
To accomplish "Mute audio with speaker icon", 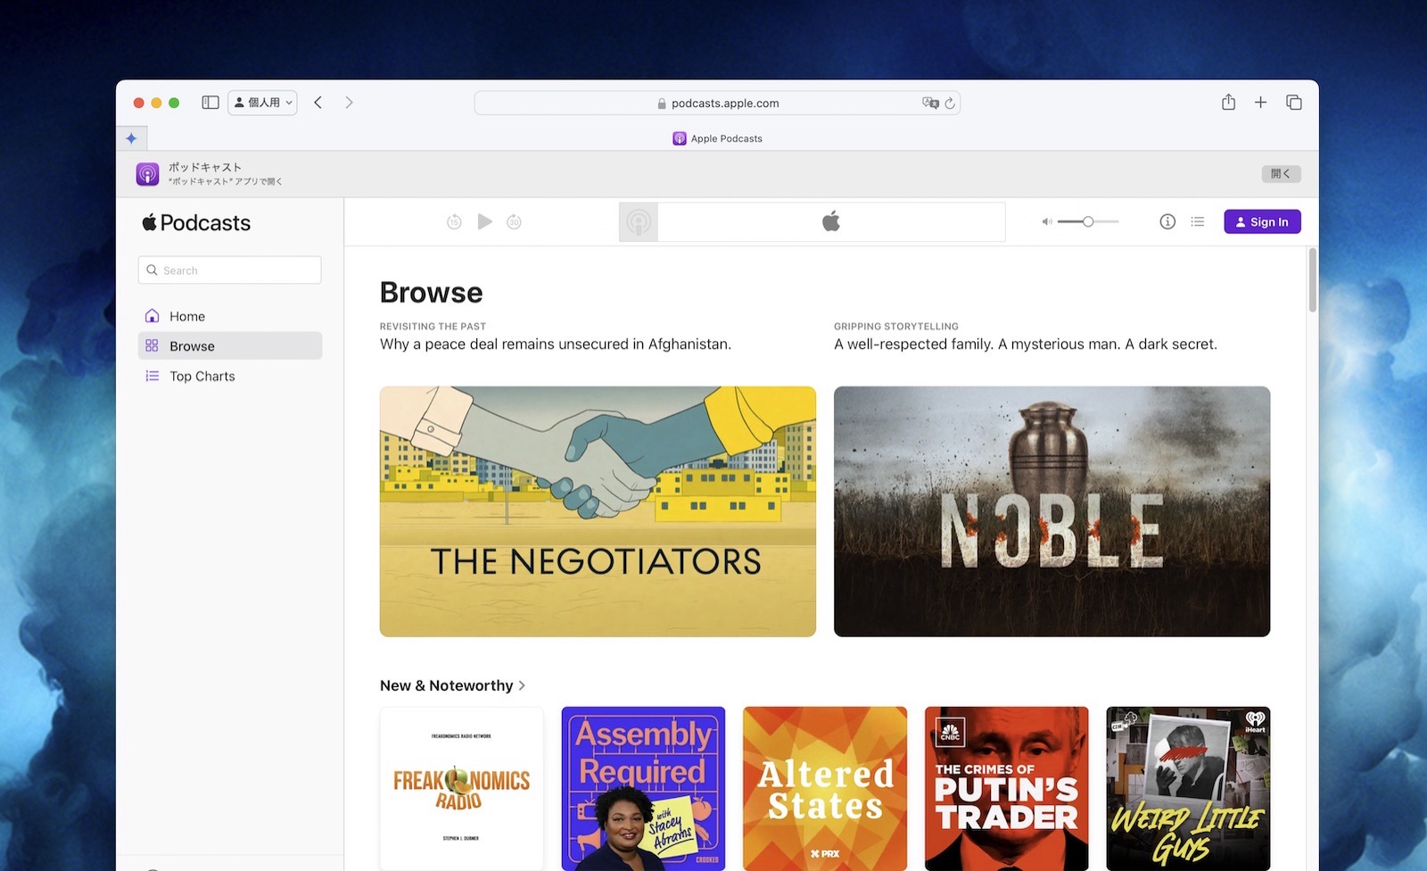I will [1046, 222].
